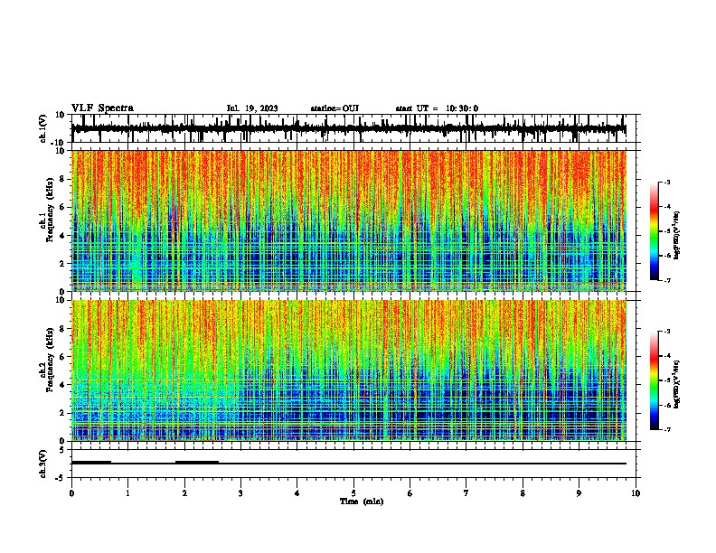Select the "start UT = 10:30:0" text
The width and height of the screenshot is (716, 553).
tap(437, 108)
